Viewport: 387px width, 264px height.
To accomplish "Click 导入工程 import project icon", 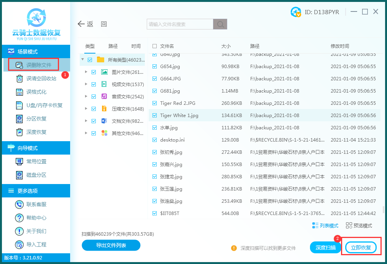I will [x=19, y=244].
